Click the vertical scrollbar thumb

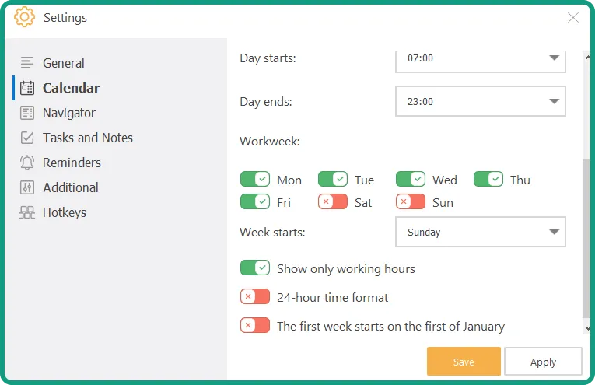click(587, 237)
